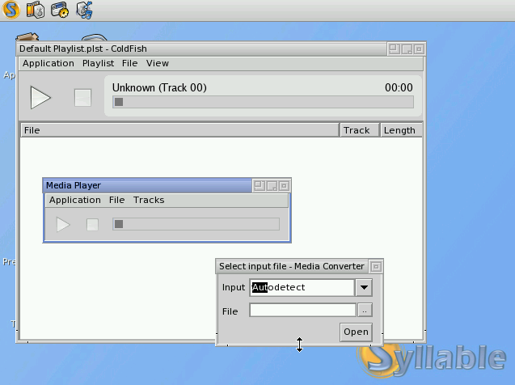Open ColdFish Application menu
This screenshot has height=385, width=515.
pos(49,63)
